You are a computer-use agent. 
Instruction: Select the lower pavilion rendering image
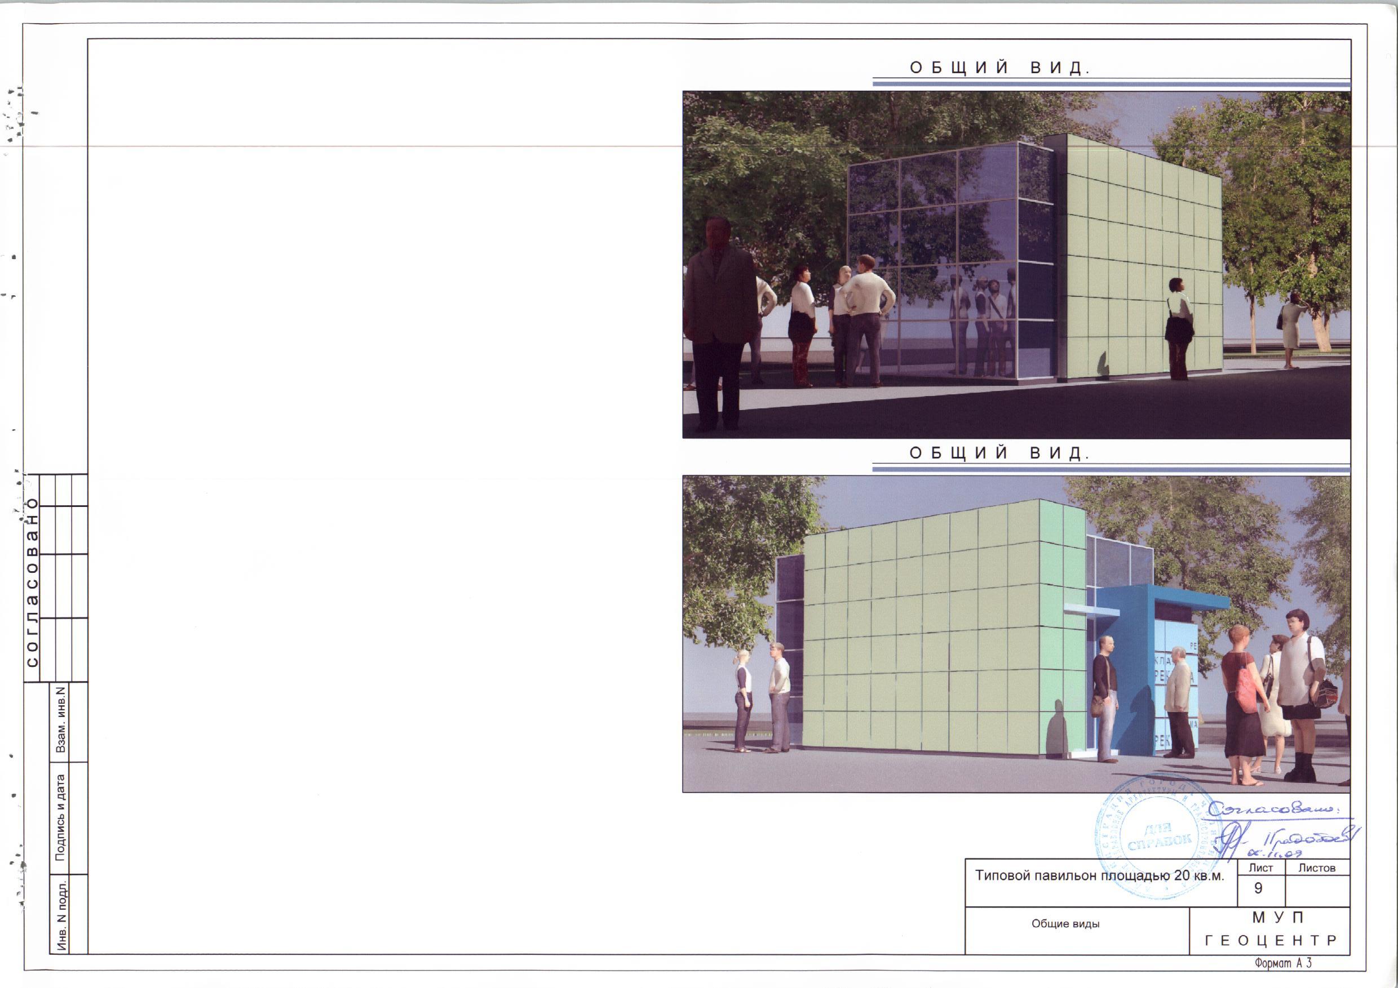1016,633
